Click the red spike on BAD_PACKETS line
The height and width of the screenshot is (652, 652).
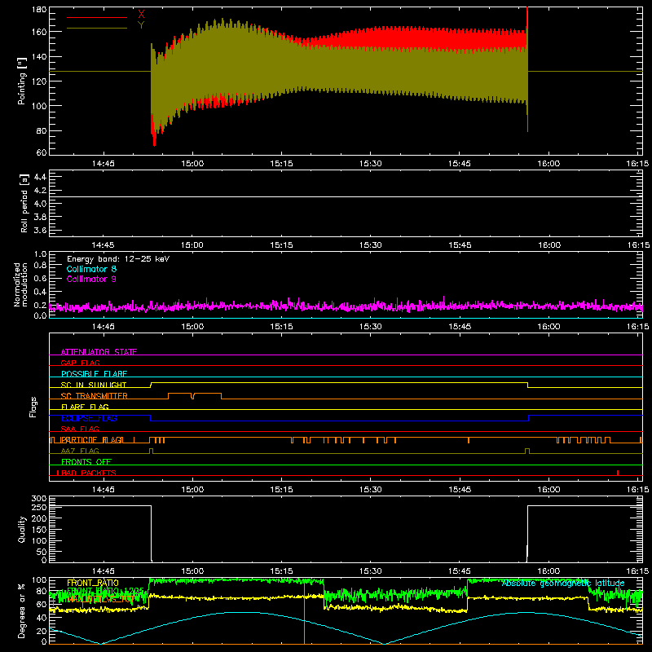[x=618, y=473]
